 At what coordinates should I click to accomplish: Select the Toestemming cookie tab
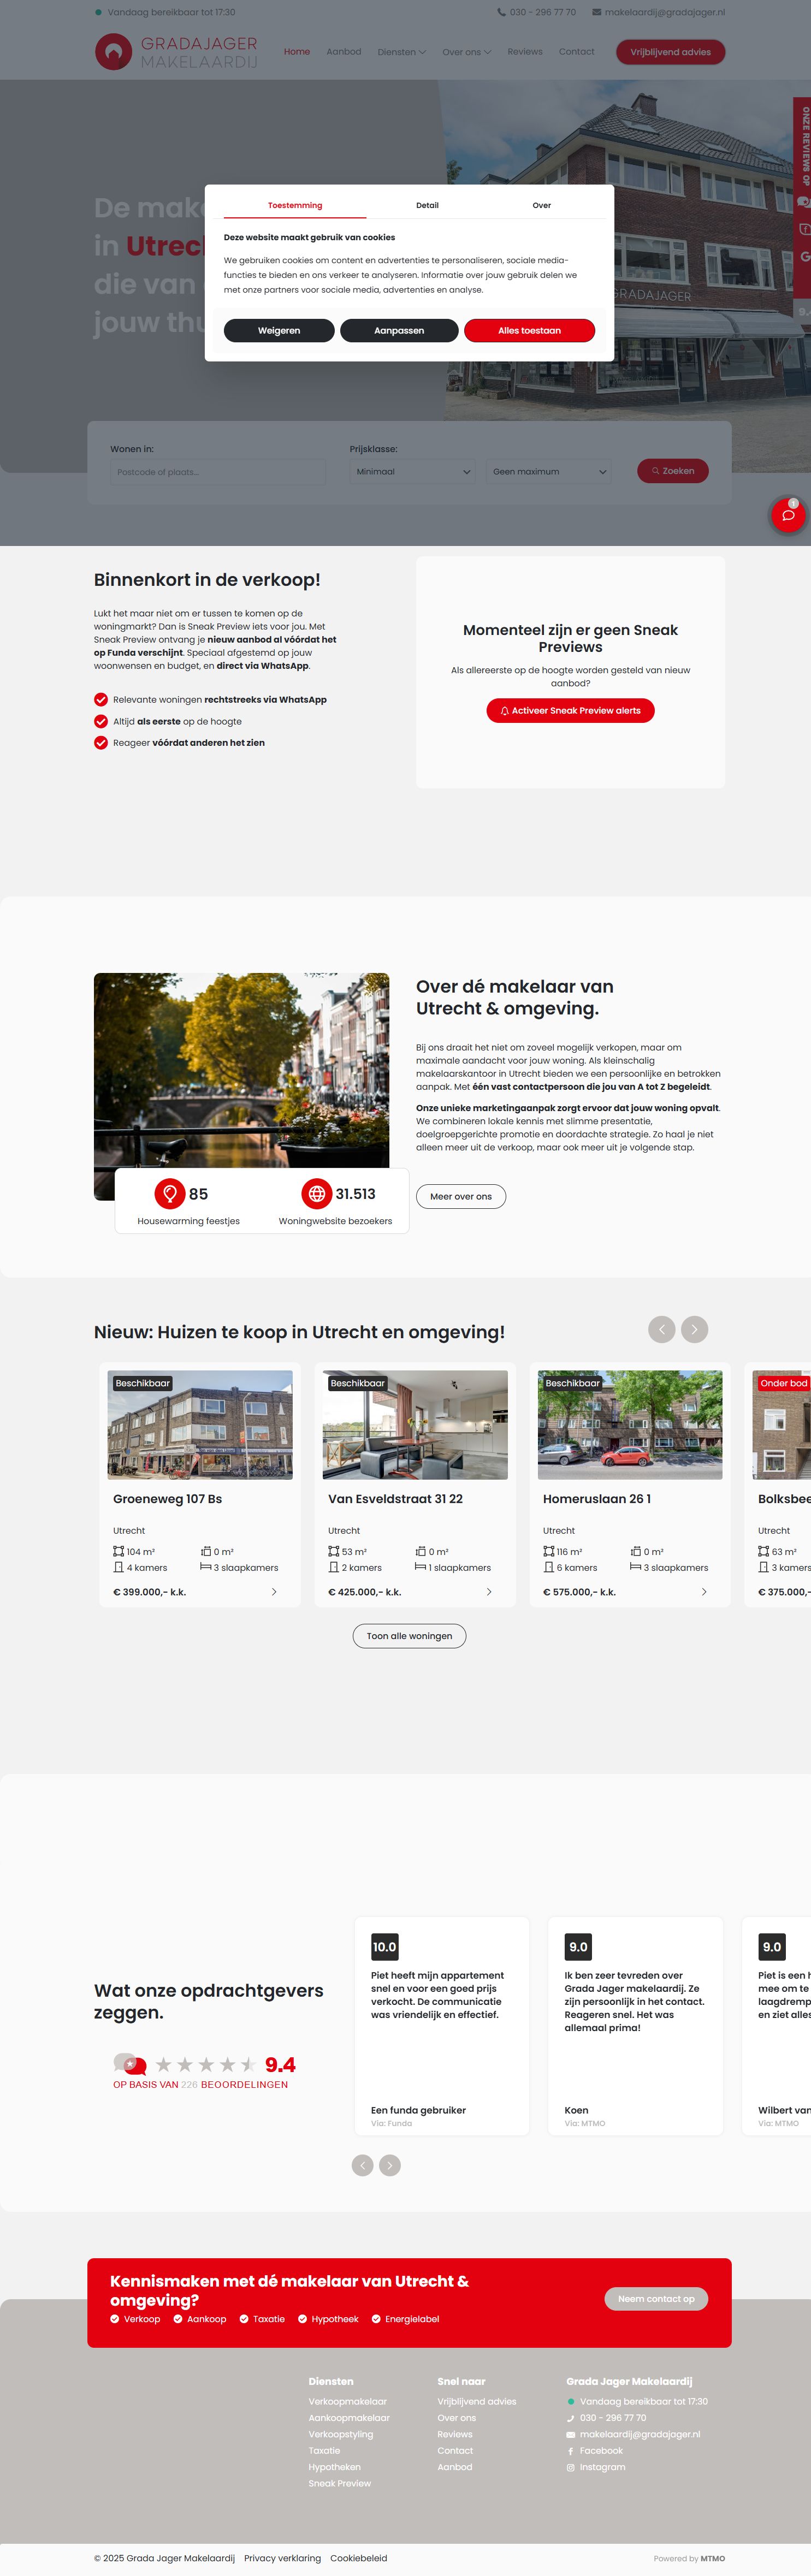[x=295, y=205]
